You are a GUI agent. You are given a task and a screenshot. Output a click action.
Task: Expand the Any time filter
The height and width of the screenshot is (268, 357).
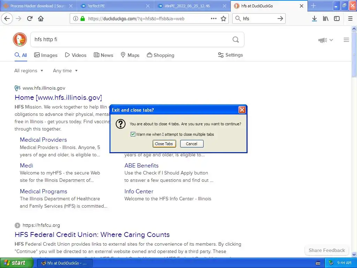click(65, 70)
